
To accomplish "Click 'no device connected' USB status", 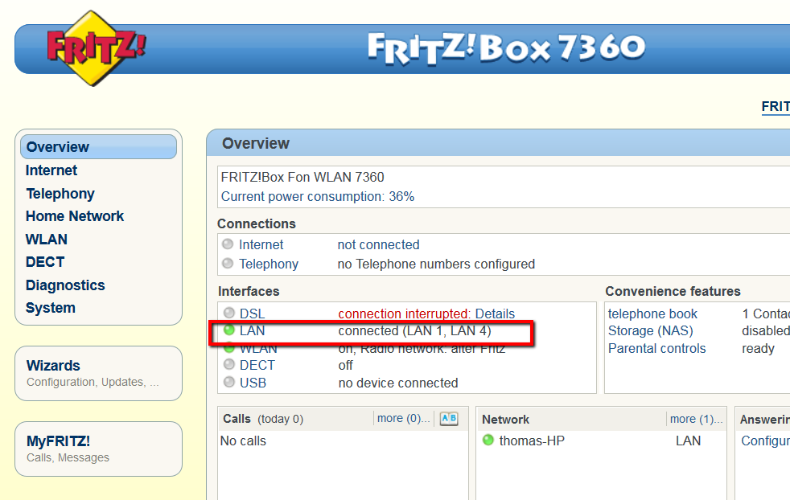I will tap(398, 383).
